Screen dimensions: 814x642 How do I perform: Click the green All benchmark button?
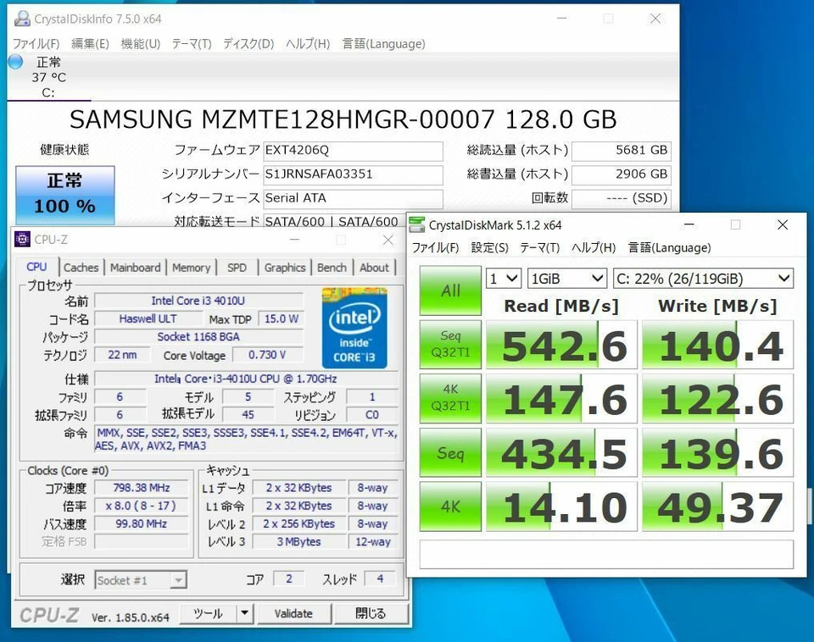point(450,291)
